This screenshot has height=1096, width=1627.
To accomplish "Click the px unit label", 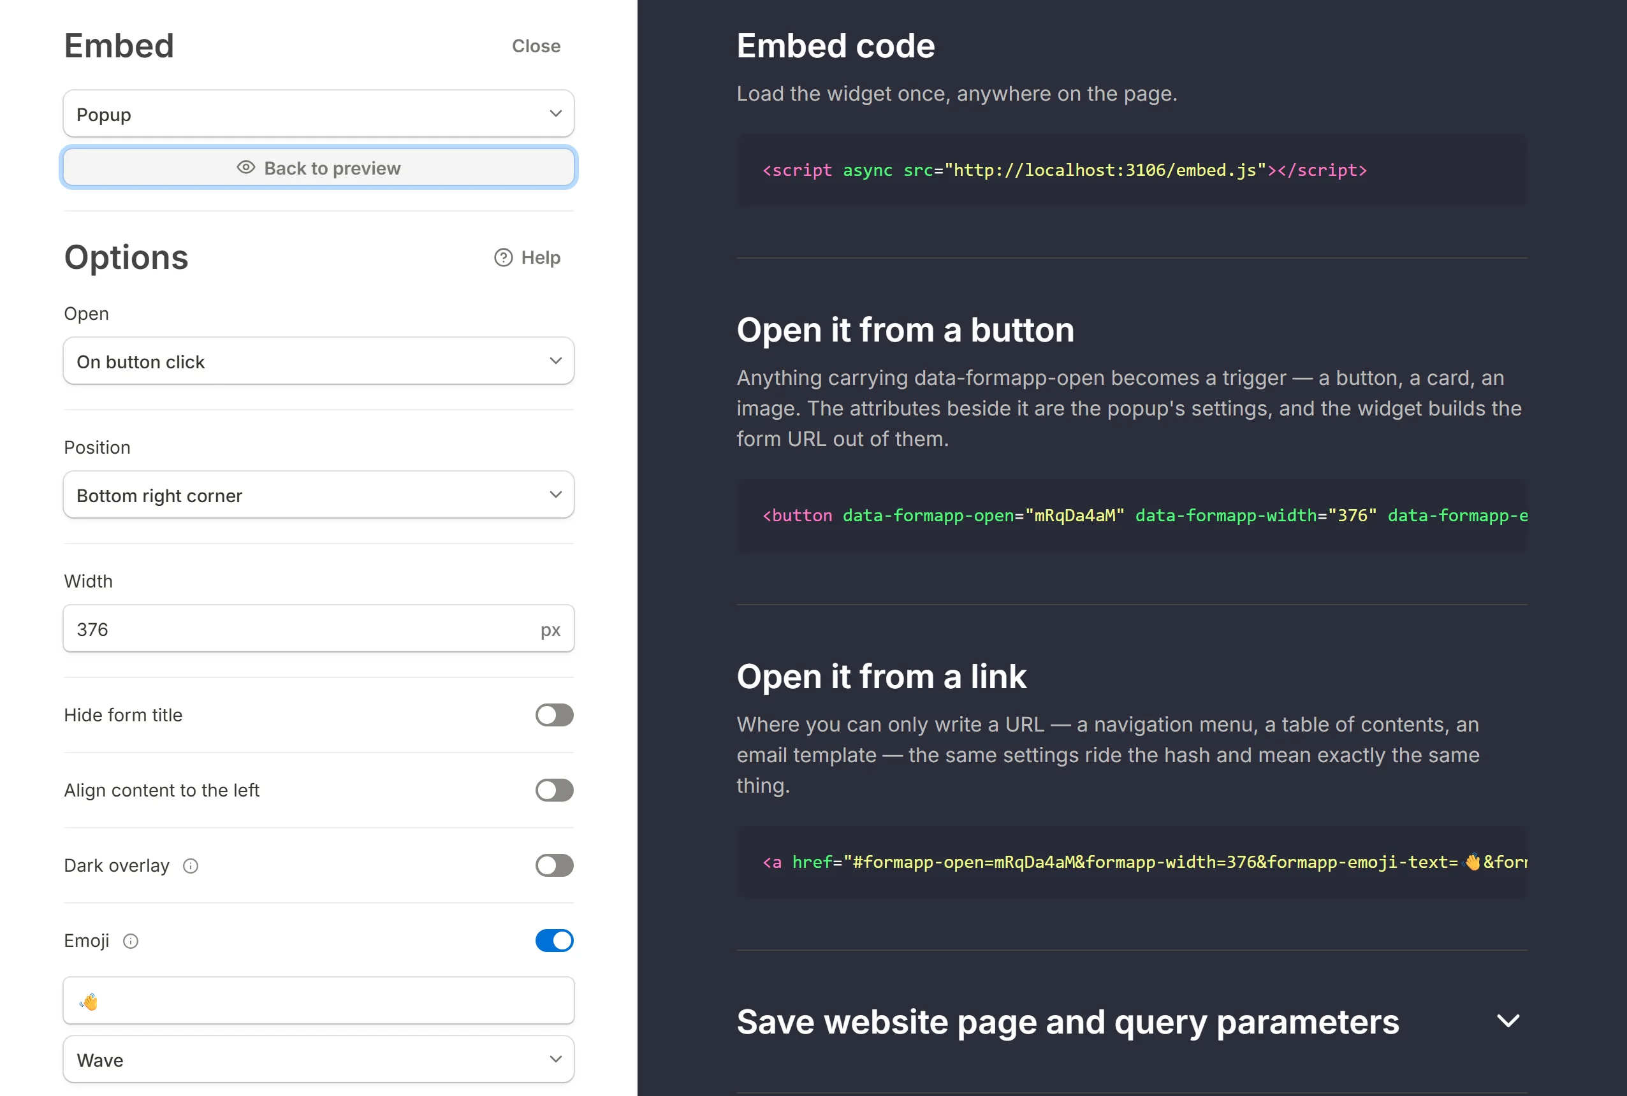I will 550,630.
